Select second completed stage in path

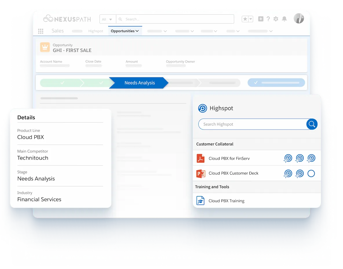point(98,83)
